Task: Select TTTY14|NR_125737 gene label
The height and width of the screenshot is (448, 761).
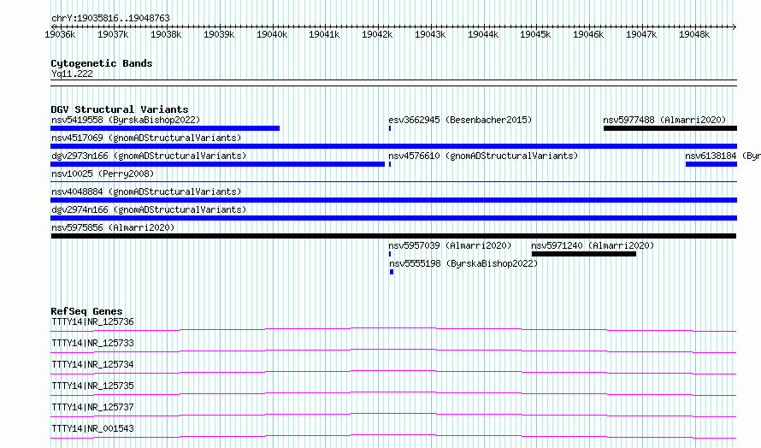Action: (x=92, y=407)
